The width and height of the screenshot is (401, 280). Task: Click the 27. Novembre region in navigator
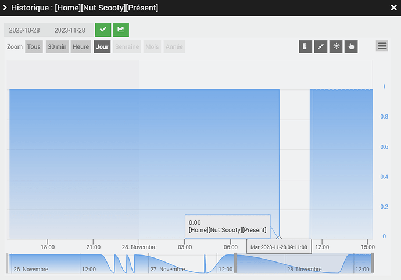167,270
